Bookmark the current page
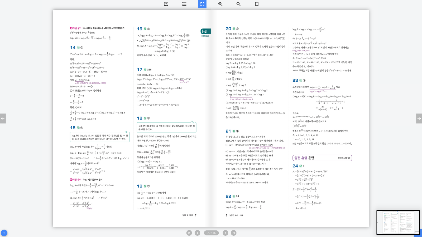The image size is (422, 237). tap(257, 4)
